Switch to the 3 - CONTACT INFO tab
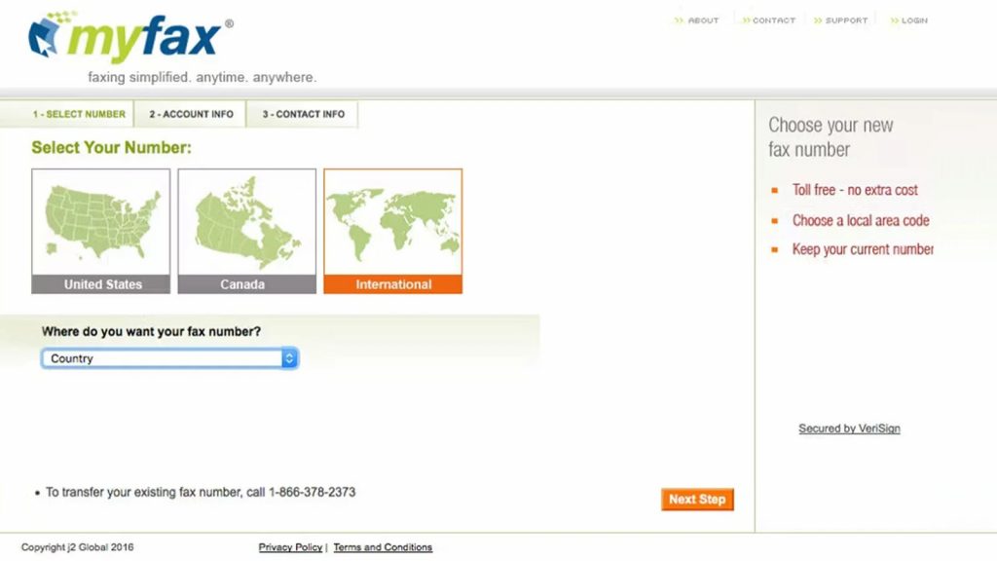Image resolution: width=997 pixels, height=561 pixels. point(303,114)
